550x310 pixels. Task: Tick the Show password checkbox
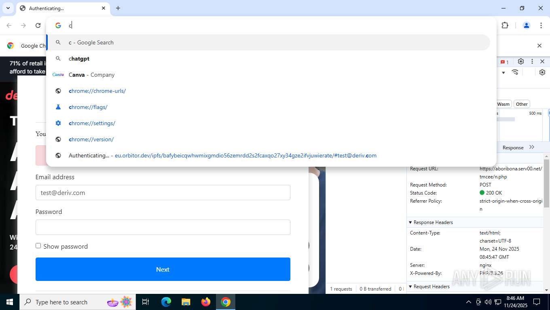38,245
